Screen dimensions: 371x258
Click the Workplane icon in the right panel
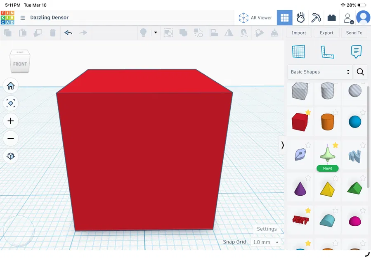298,52
